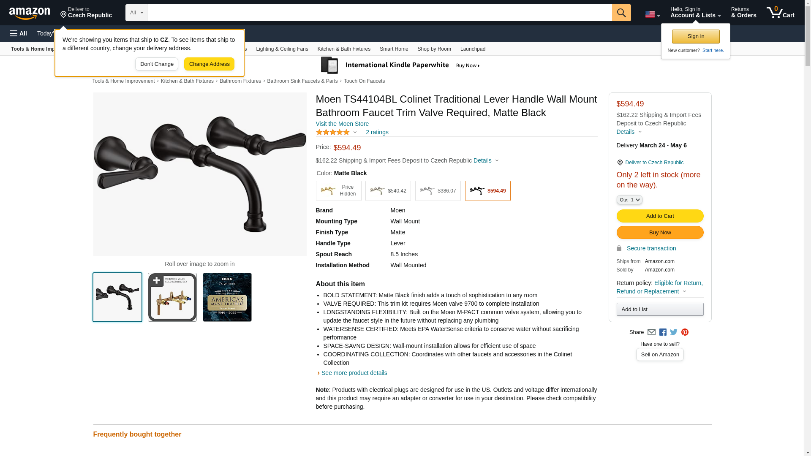Select the Matte Black $594.49 variant
Image resolution: width=811 pixels, height=456 pixels.
[x=487, y=191]
